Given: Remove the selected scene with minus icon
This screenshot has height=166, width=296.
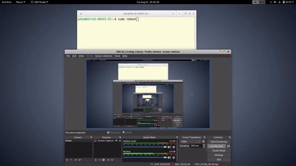Looking at the screenshot, I should click(x=71, y=160).
